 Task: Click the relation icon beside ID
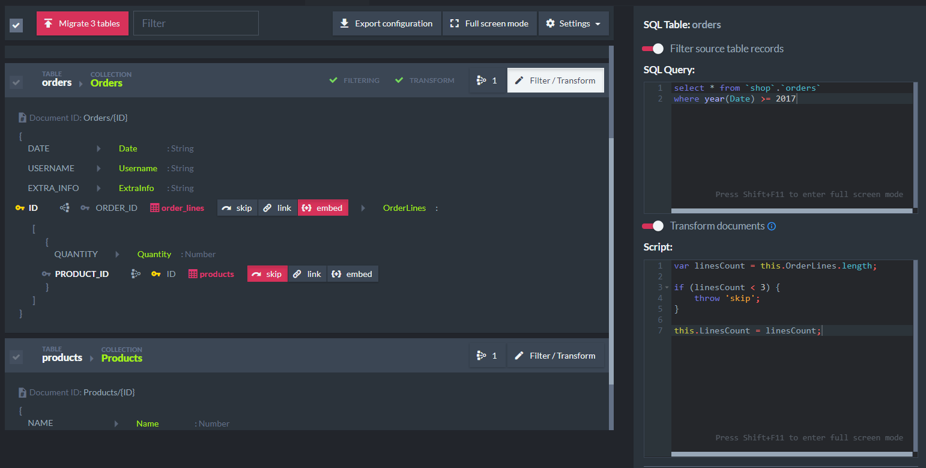click(x=65, y=208)
